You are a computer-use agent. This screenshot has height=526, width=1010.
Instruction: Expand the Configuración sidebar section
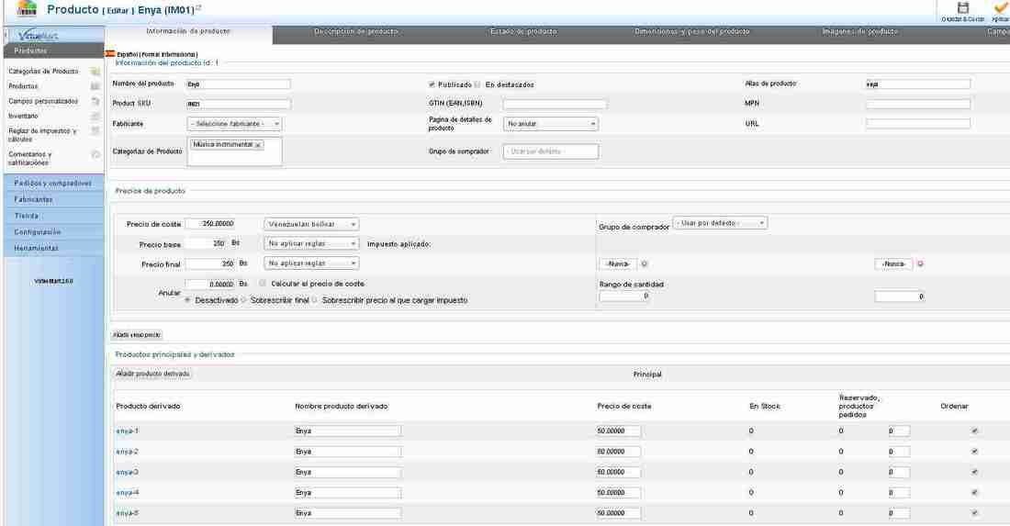coord(53,231)
